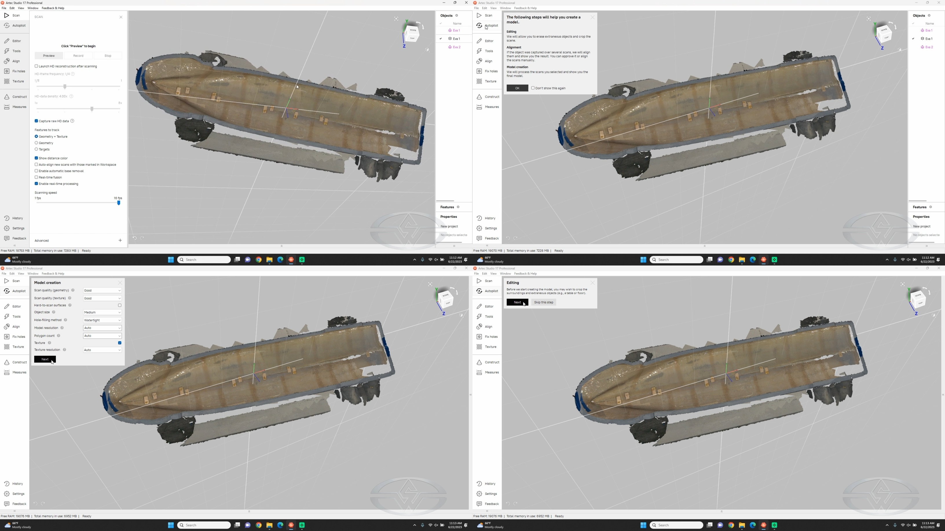Open Fix holes in the Scan panel window

pos(15,71)
